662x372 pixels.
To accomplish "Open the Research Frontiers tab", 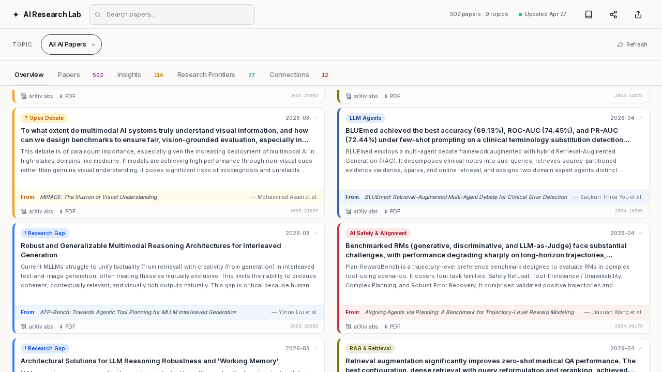I will [216, 75].
